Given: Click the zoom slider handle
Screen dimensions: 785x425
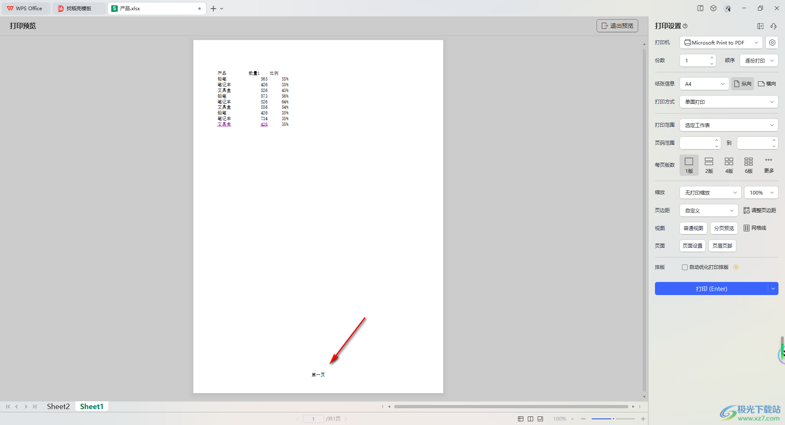Looking at the screenshot, I should [x=613, y=419].
